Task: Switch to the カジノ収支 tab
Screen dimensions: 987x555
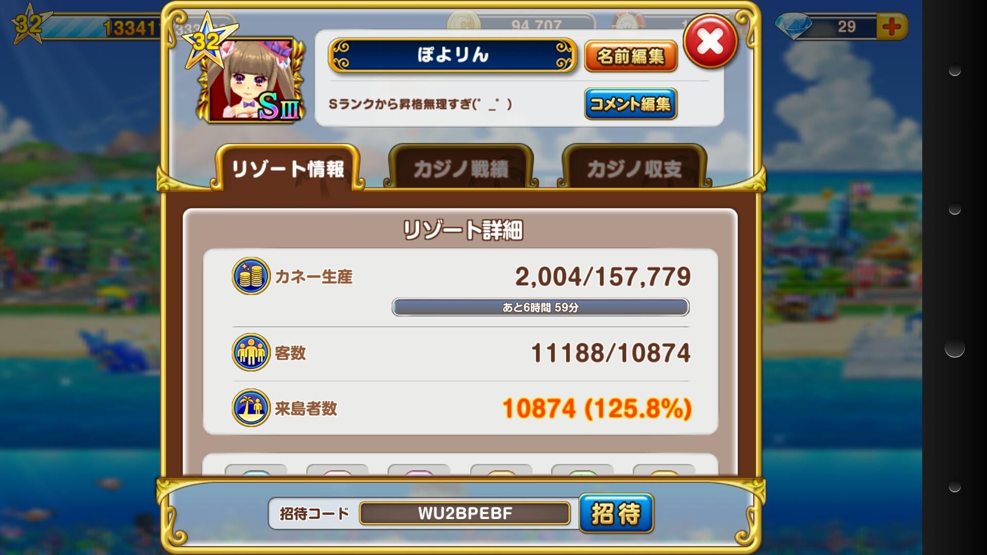Action: [634, 168]
